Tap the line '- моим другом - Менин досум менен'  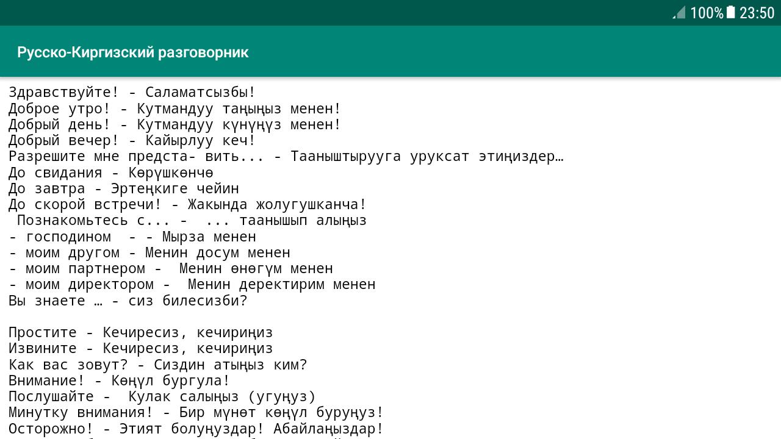[149, 252]
